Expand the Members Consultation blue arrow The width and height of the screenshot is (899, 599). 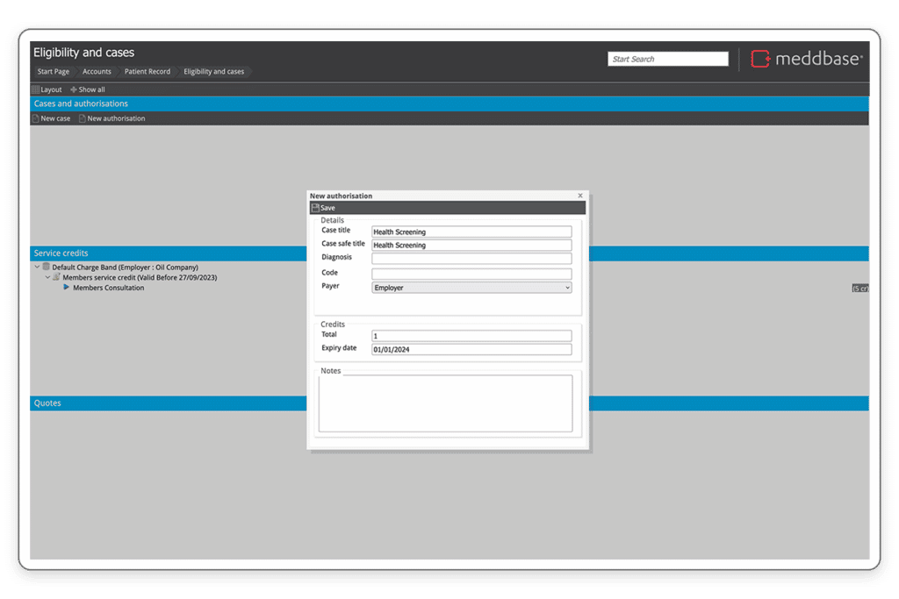(66, 288)
